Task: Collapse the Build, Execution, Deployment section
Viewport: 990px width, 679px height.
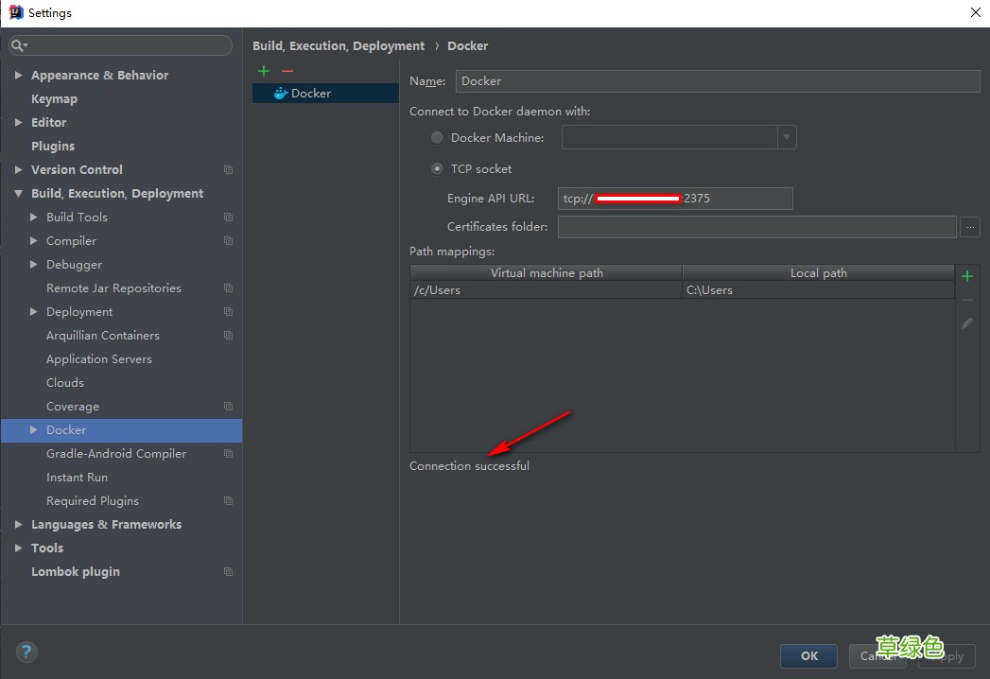Action: tap(18, 194)
